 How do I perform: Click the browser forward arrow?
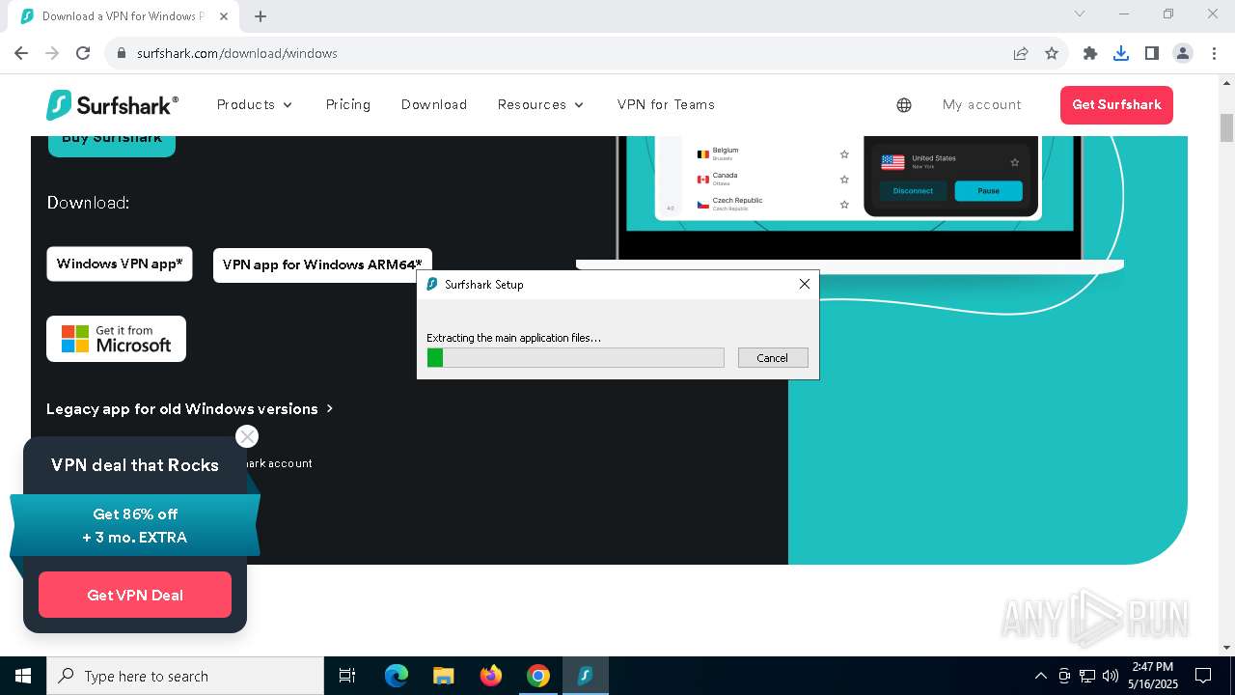pos(52,53)
